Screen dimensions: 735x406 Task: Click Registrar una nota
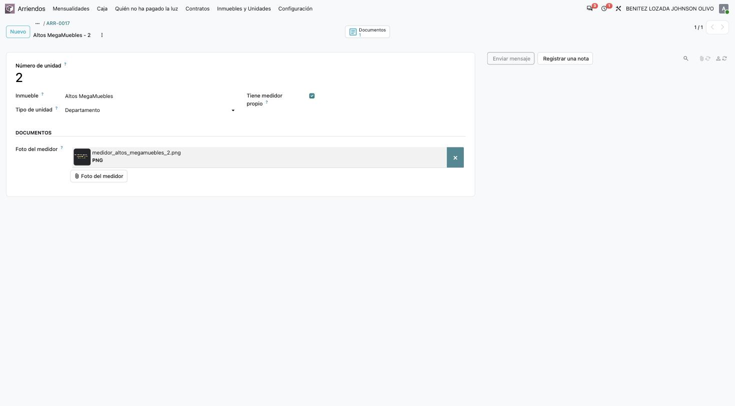[x=565, y=58]
